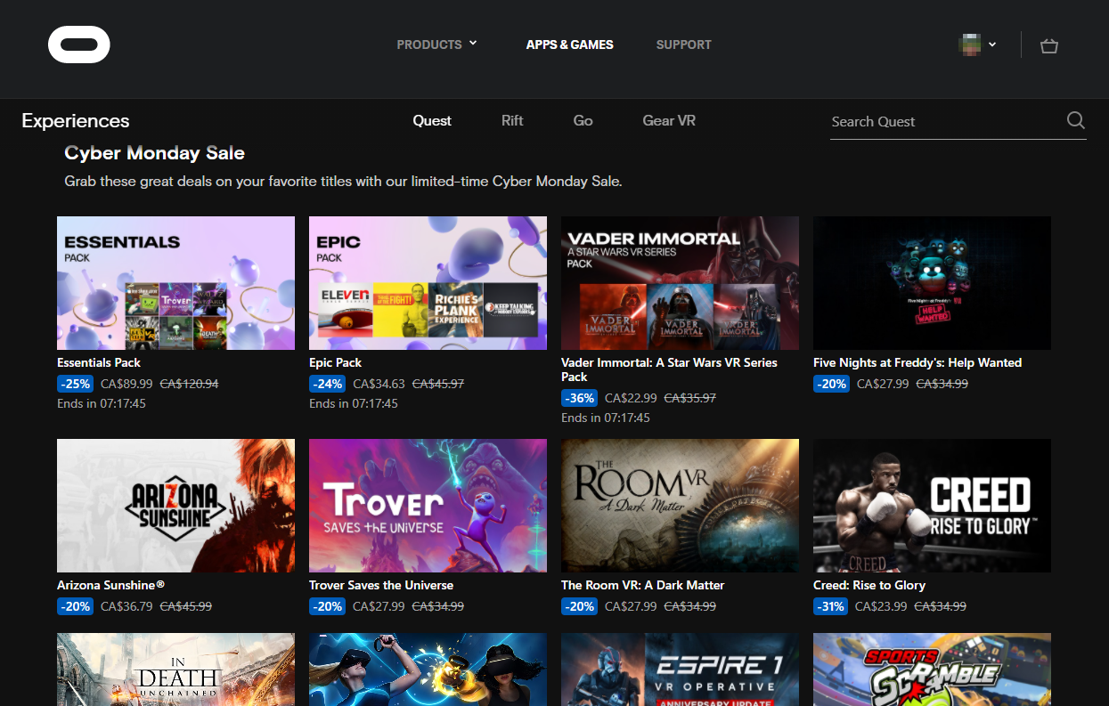Open Trover Saves the Universe thumbnail
Image resolution: width=1109 pixels, height=706 pixels.
[428, 506]
